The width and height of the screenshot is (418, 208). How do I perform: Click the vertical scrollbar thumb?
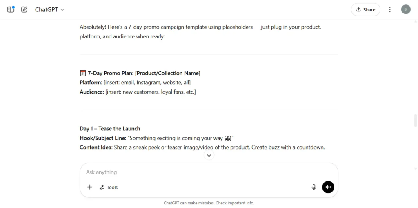[415, 121]
